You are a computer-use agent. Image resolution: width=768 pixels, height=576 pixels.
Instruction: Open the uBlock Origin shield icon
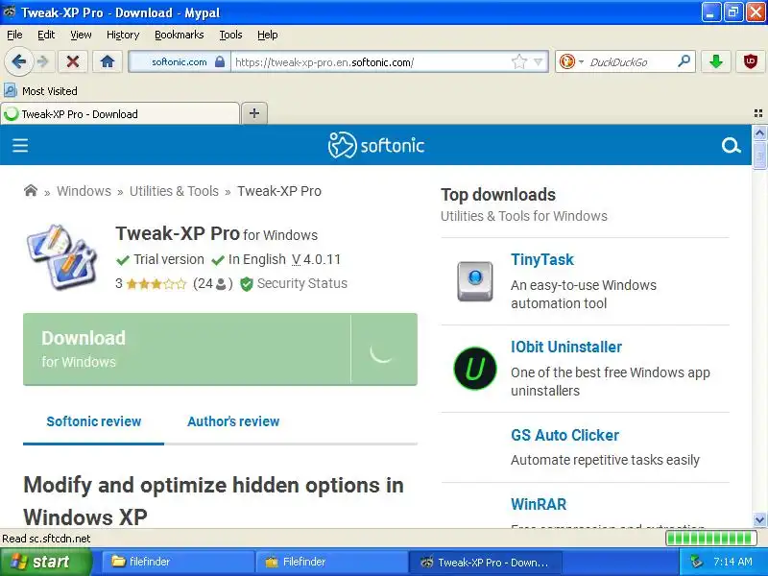(751, 61)
